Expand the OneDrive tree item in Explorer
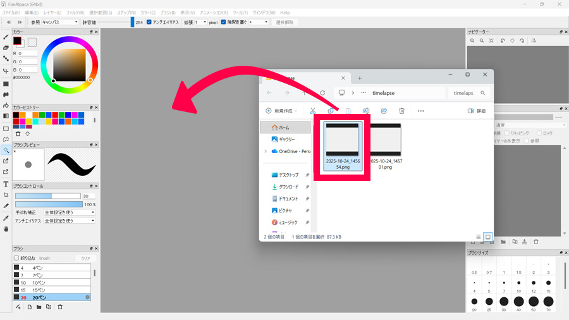569x320 pixels. [x=266, y=151]
